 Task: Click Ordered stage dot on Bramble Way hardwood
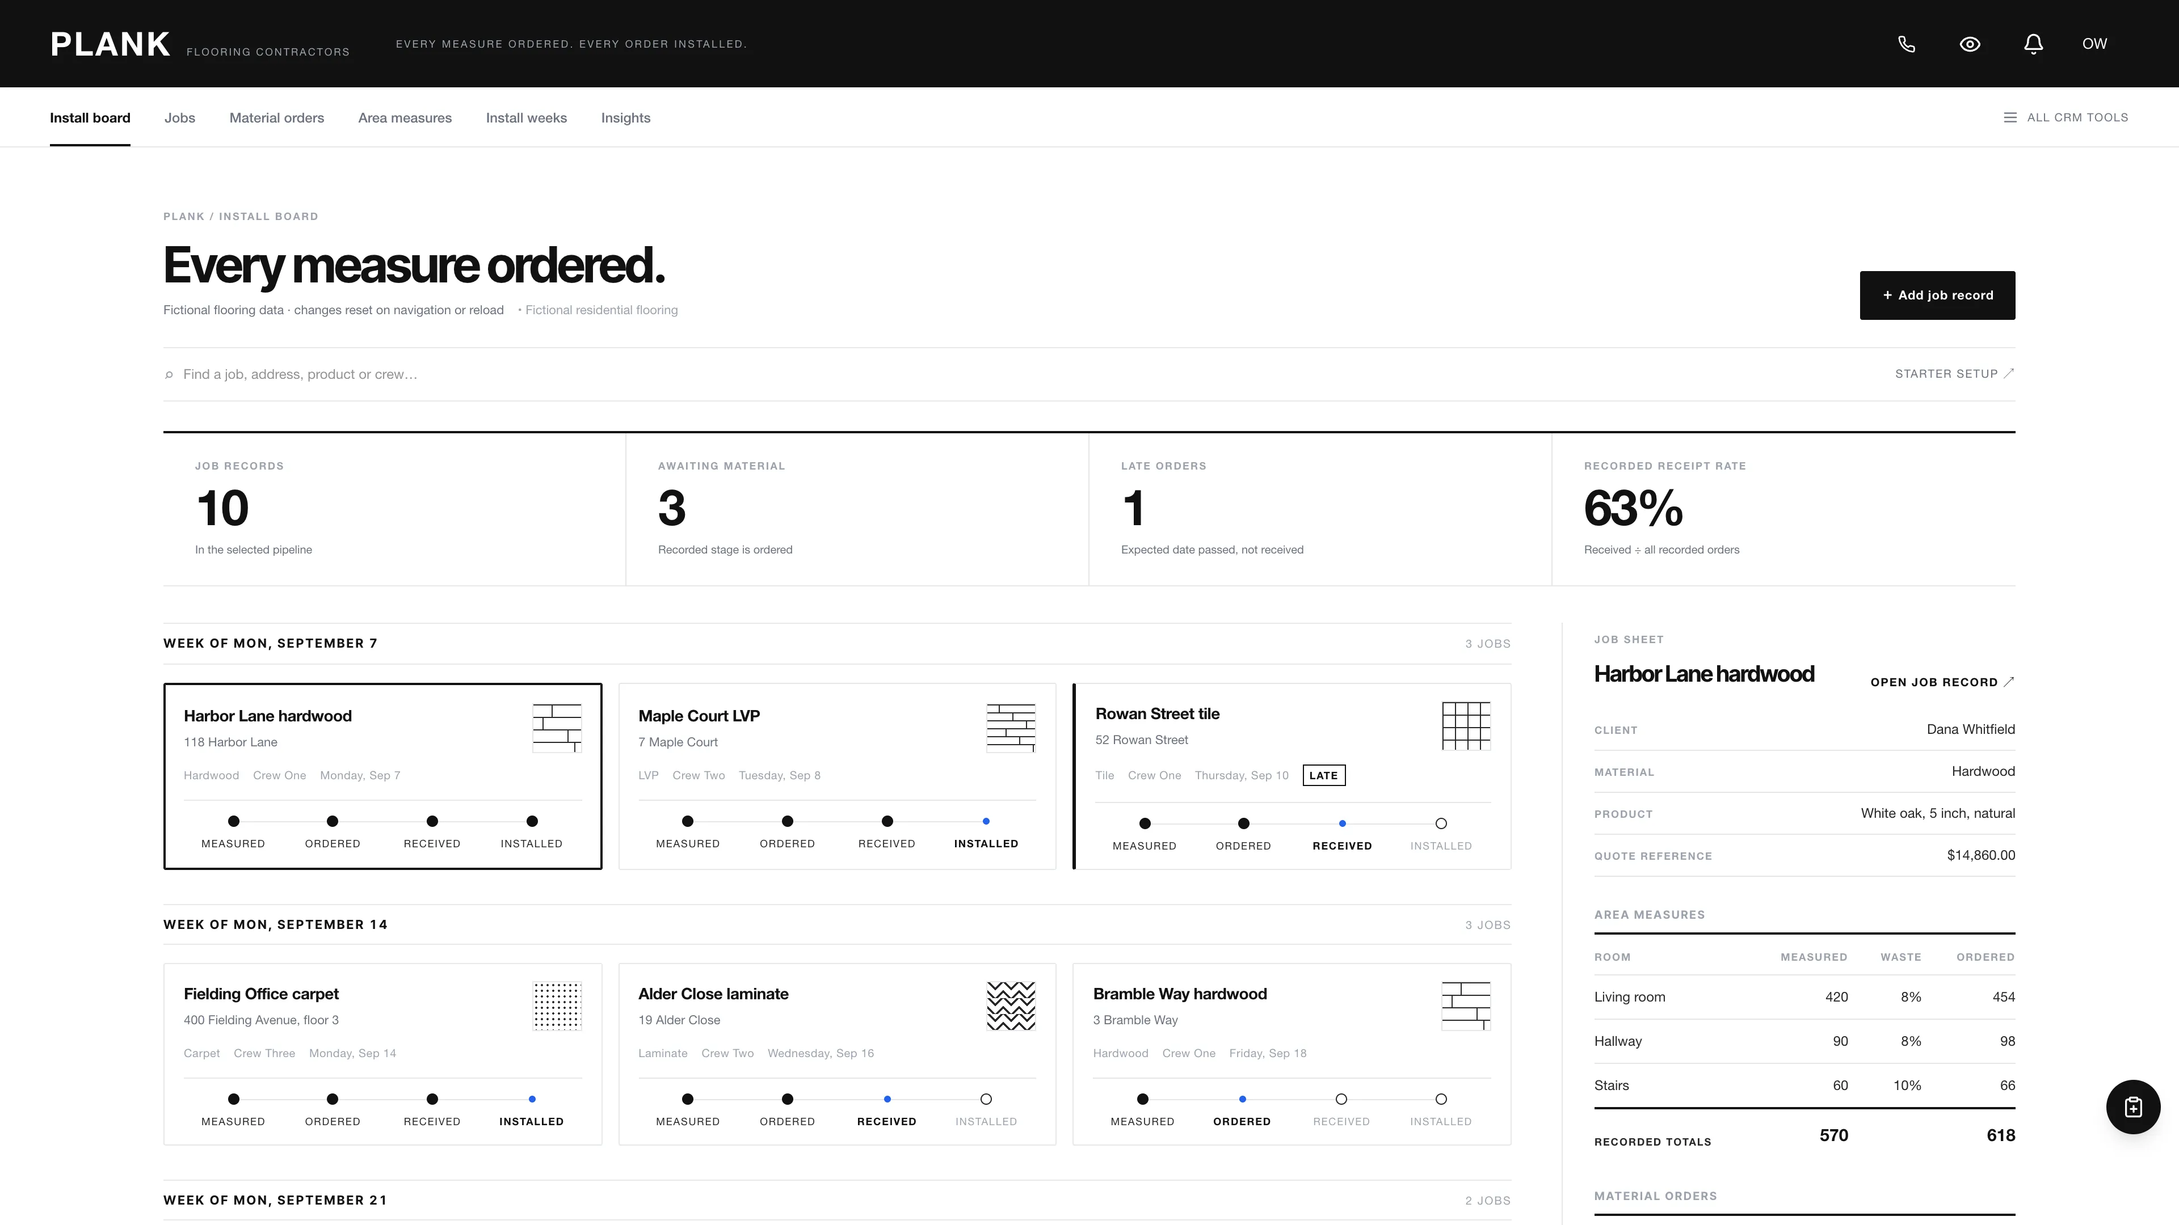(x=1242, y=1099)
